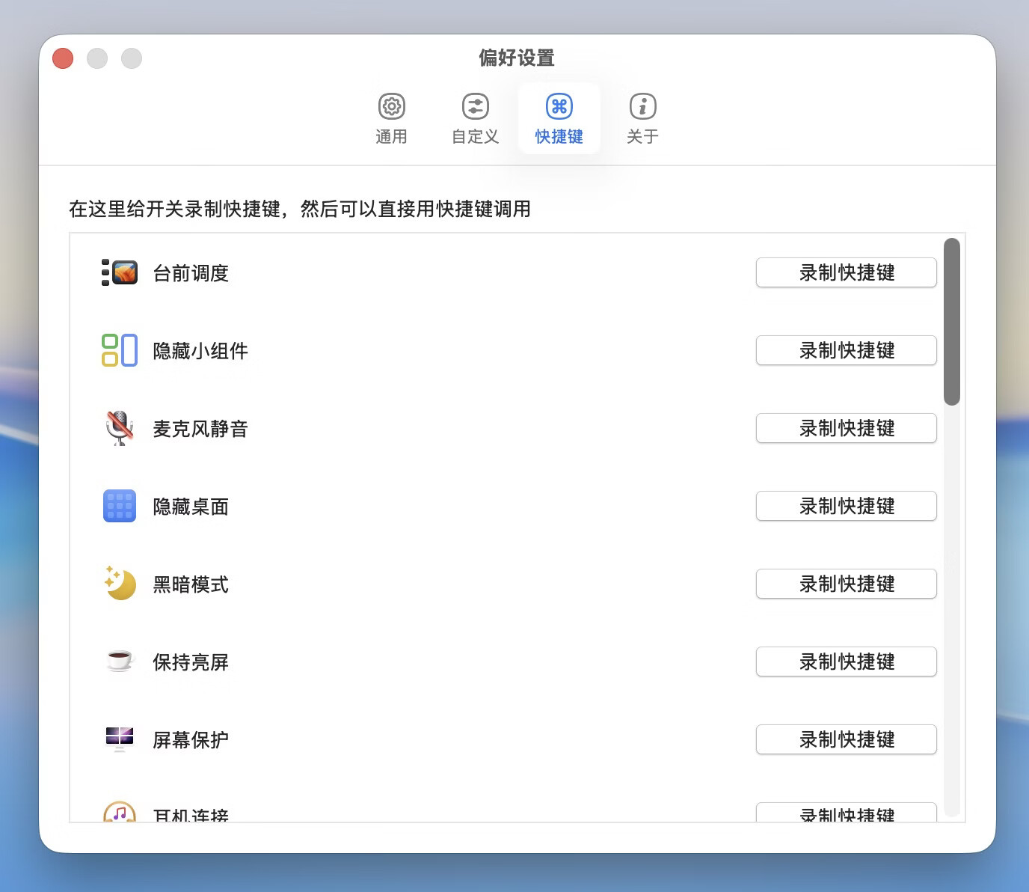Viewport: 1029px width, 892px height.
Task: Click the command-key icon above 快捷键
Action: coord(559,106)
